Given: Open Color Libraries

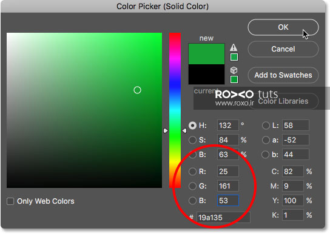Looking at the screenshot, I should 283,101.
